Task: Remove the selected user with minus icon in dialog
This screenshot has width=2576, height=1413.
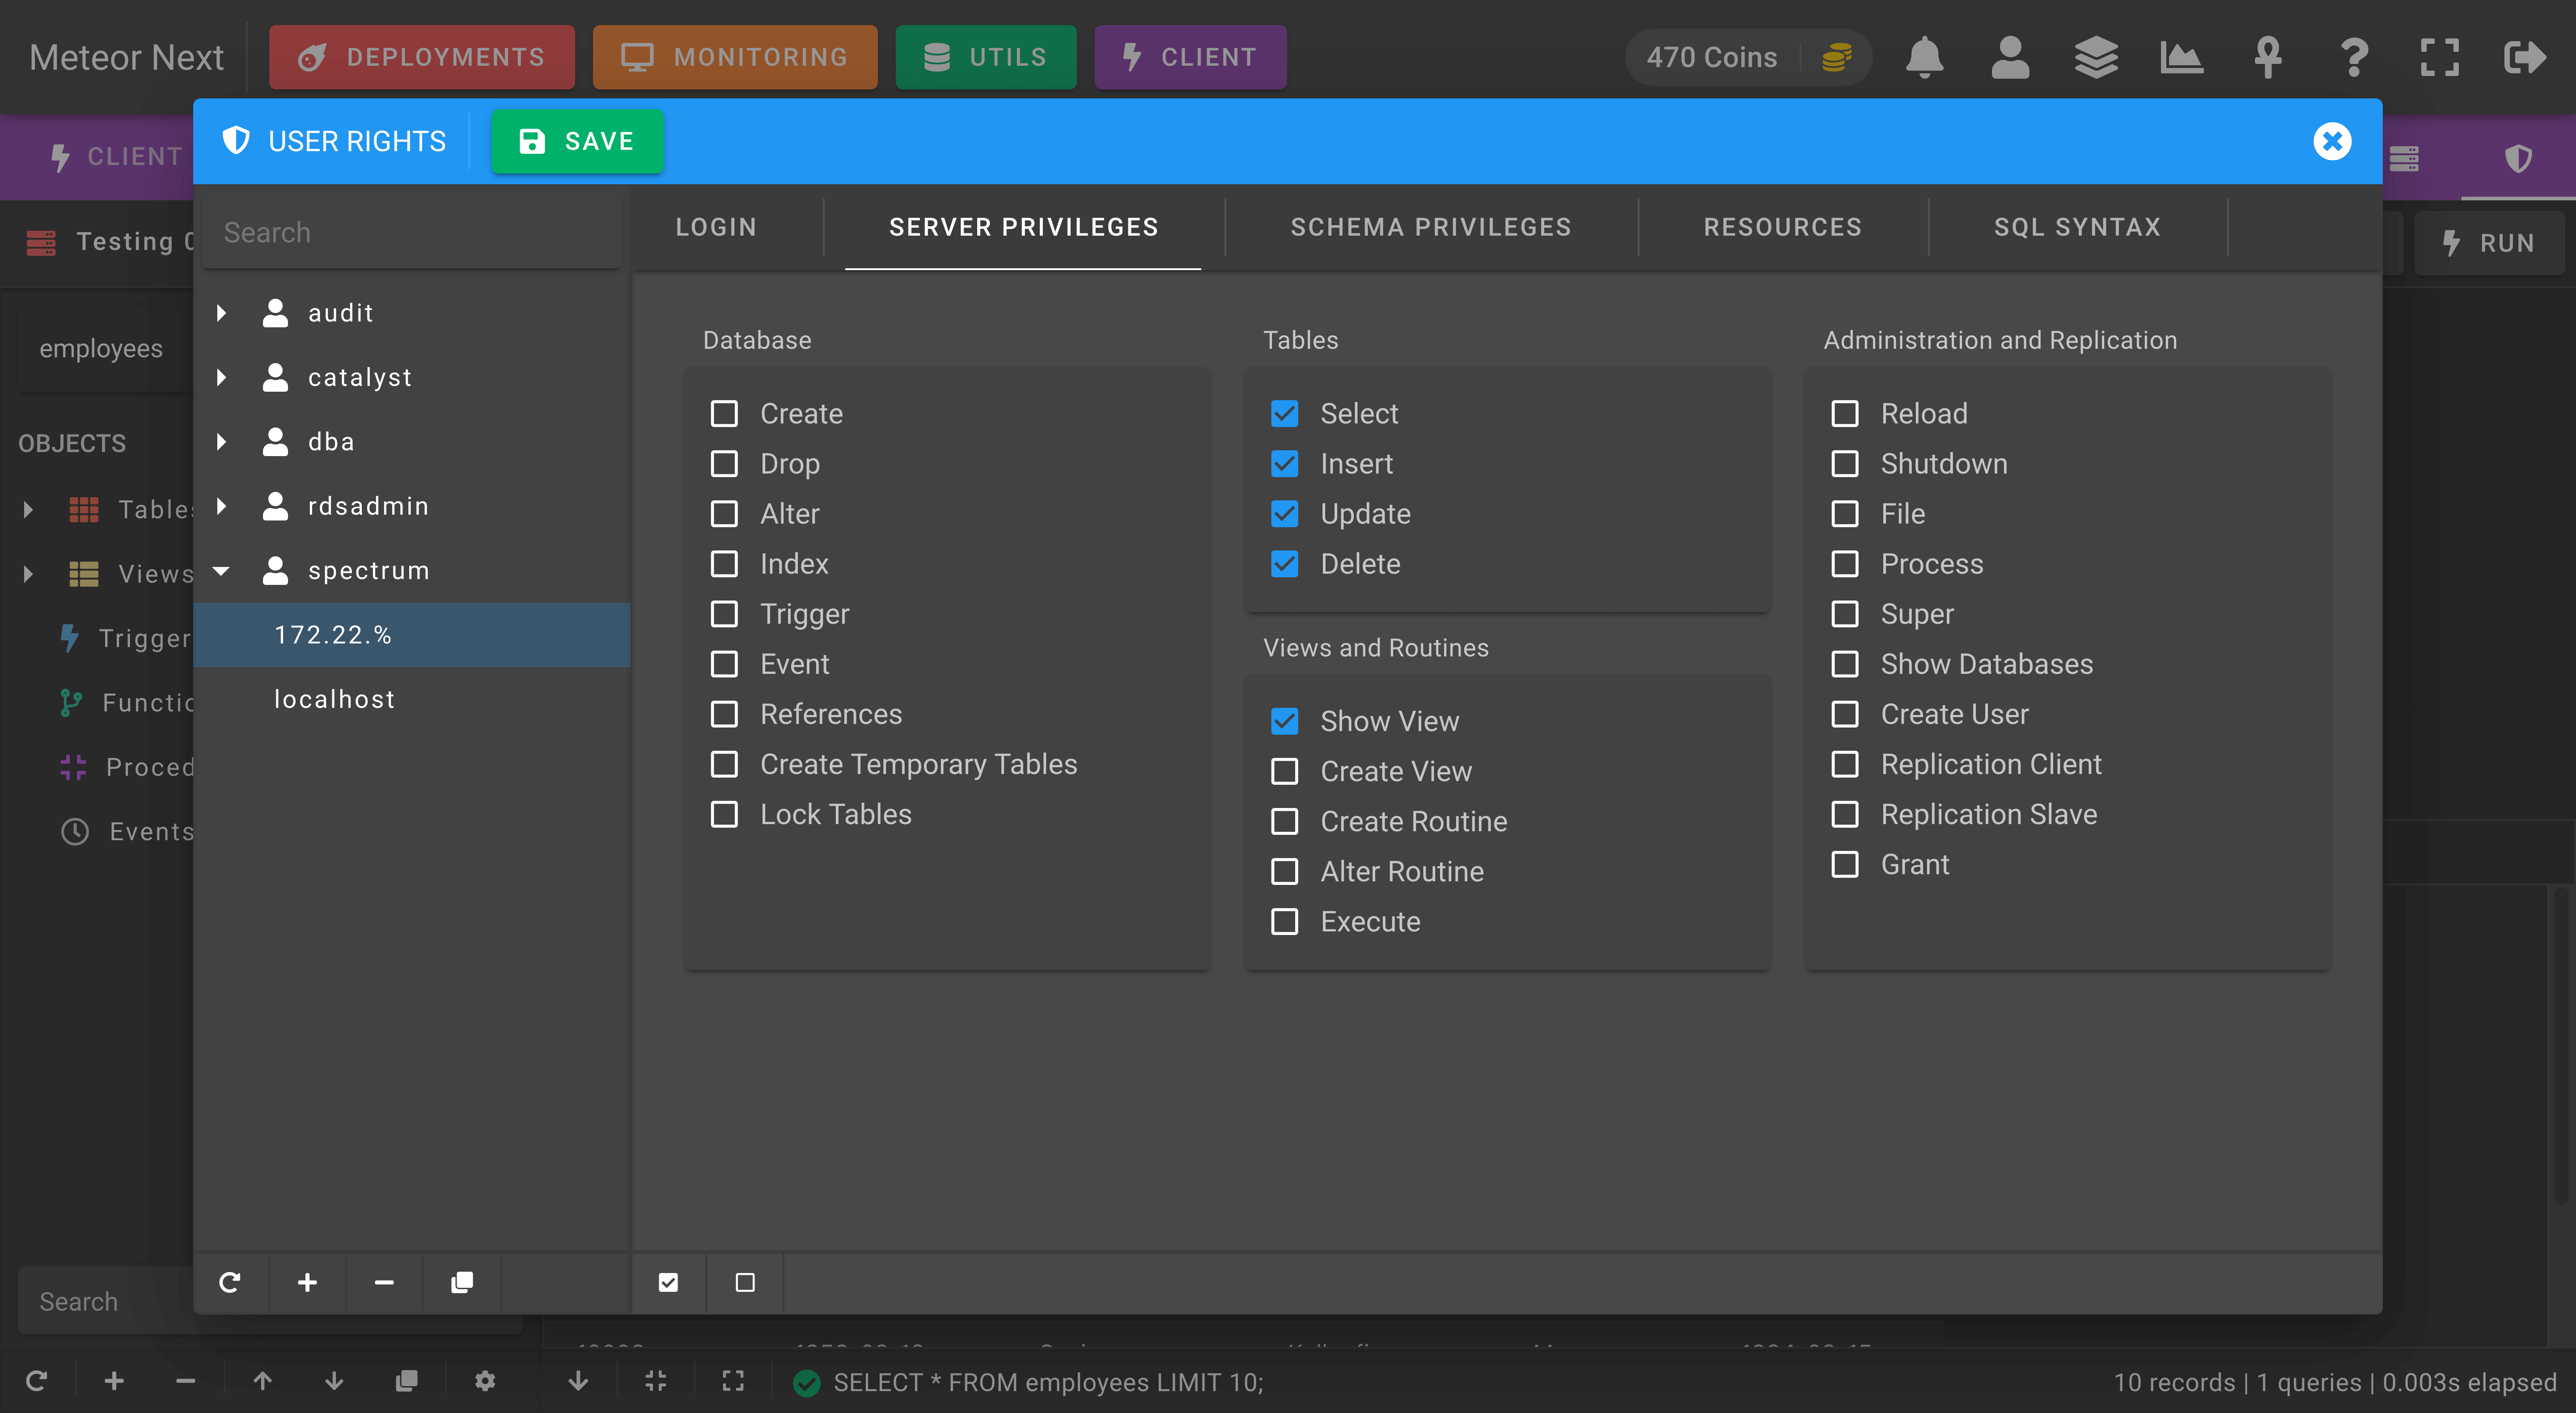Action: tap(384, 1282)
